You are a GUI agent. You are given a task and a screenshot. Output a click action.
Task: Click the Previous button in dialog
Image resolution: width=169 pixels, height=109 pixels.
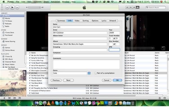click(x=56, y=80)
